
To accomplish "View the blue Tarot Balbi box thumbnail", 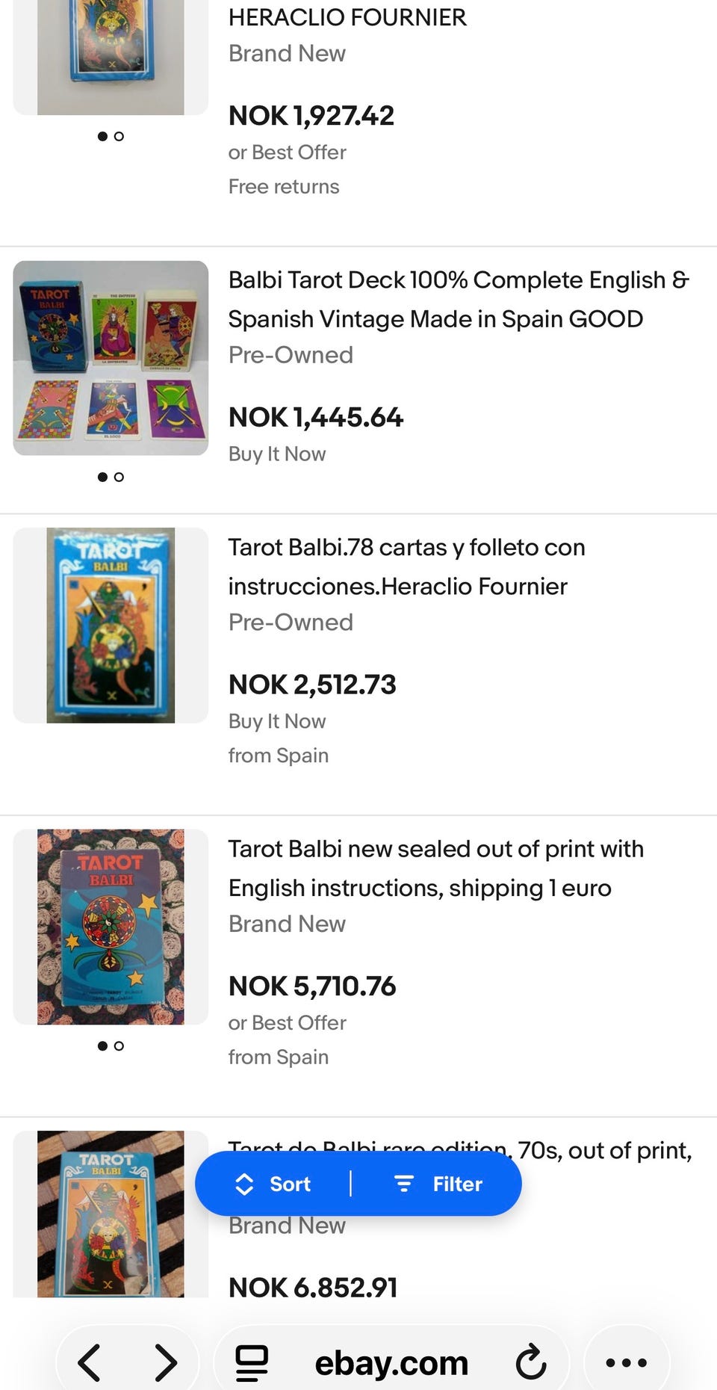I will point(111,625).
